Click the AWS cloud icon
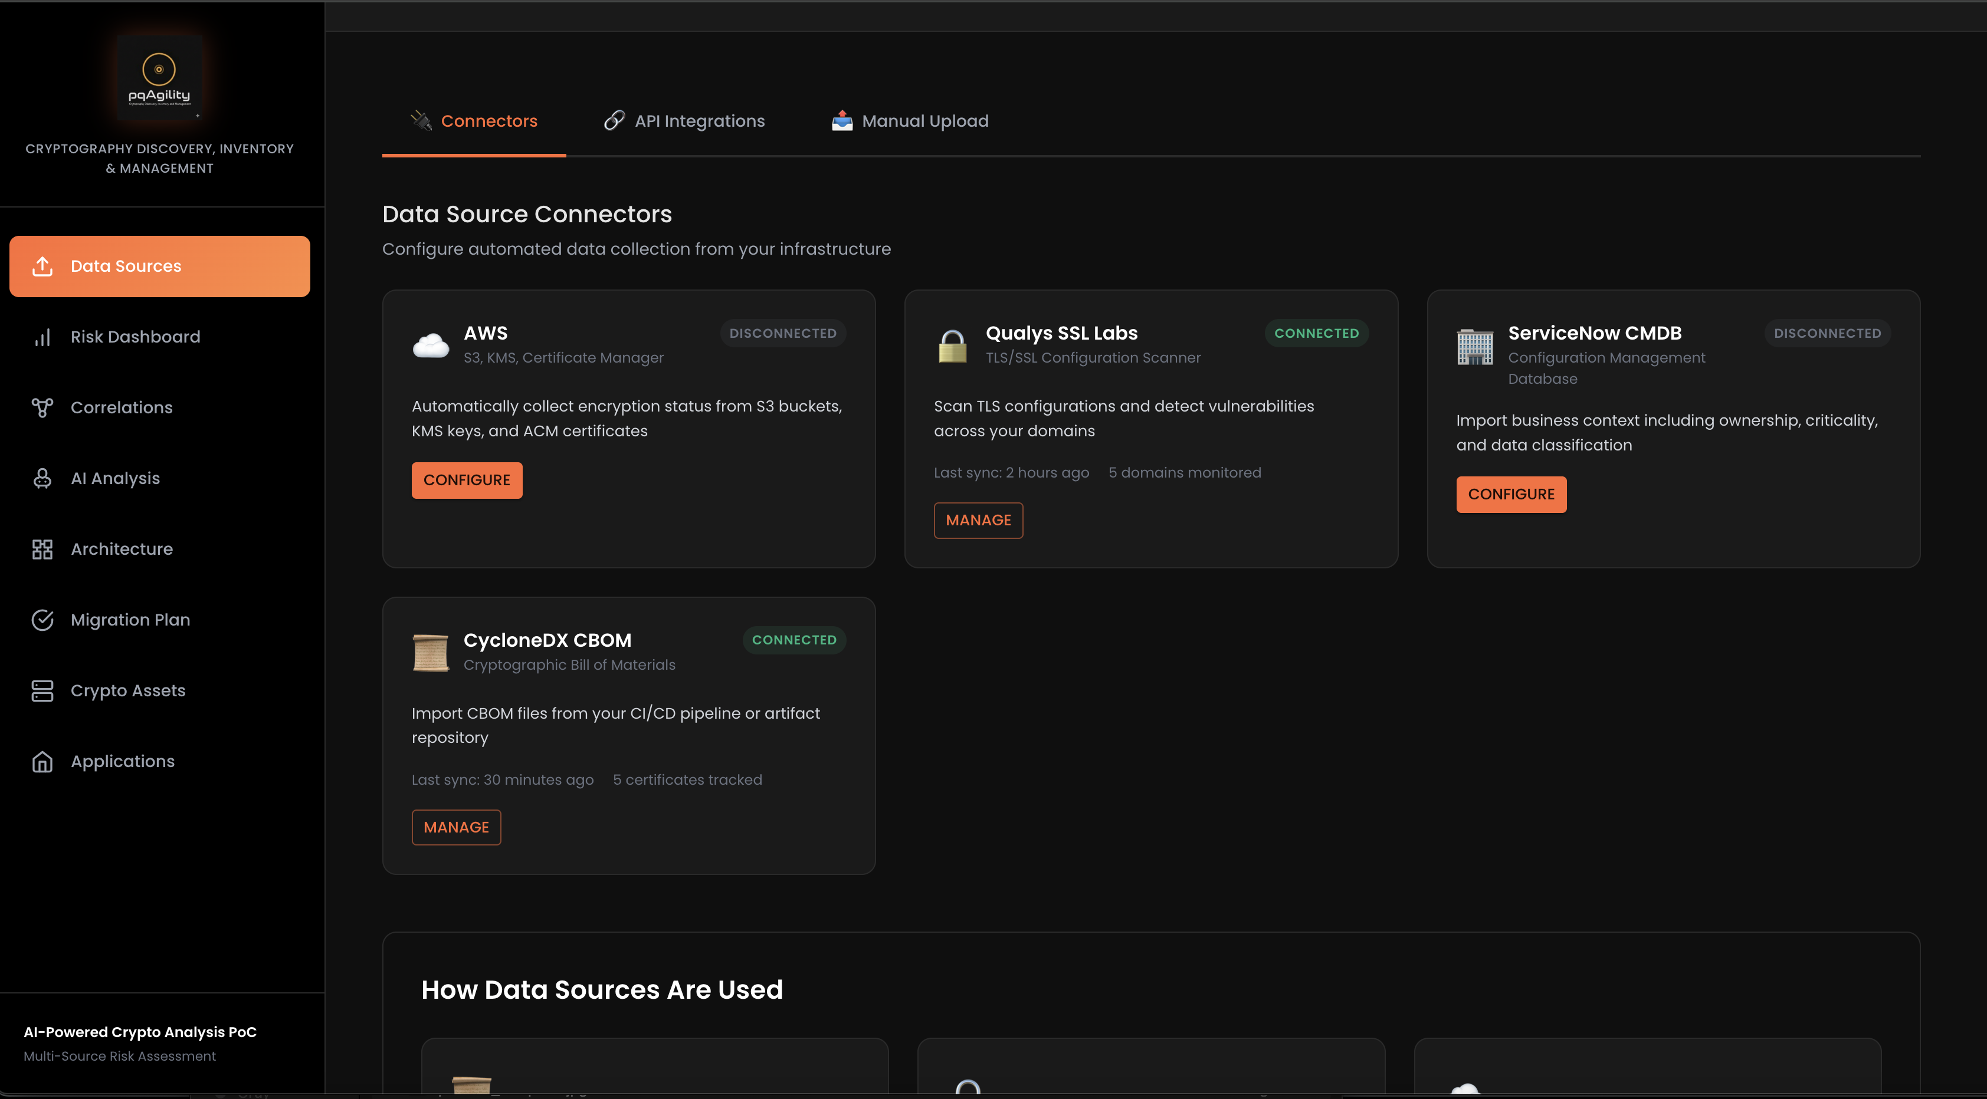 431,344
